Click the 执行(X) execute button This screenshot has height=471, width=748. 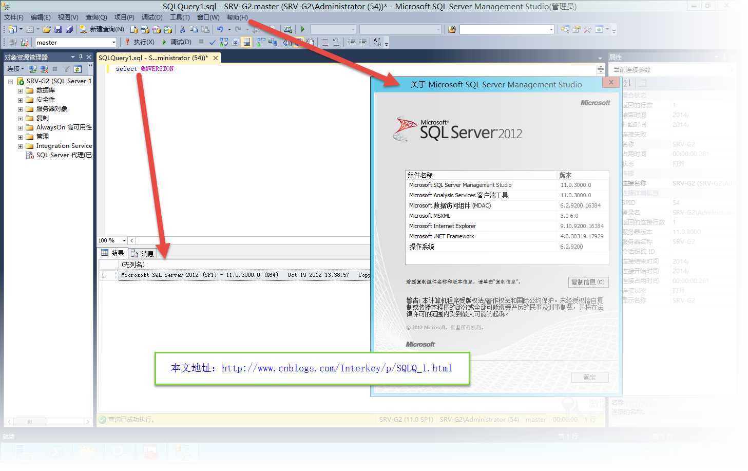click(139, 42)
